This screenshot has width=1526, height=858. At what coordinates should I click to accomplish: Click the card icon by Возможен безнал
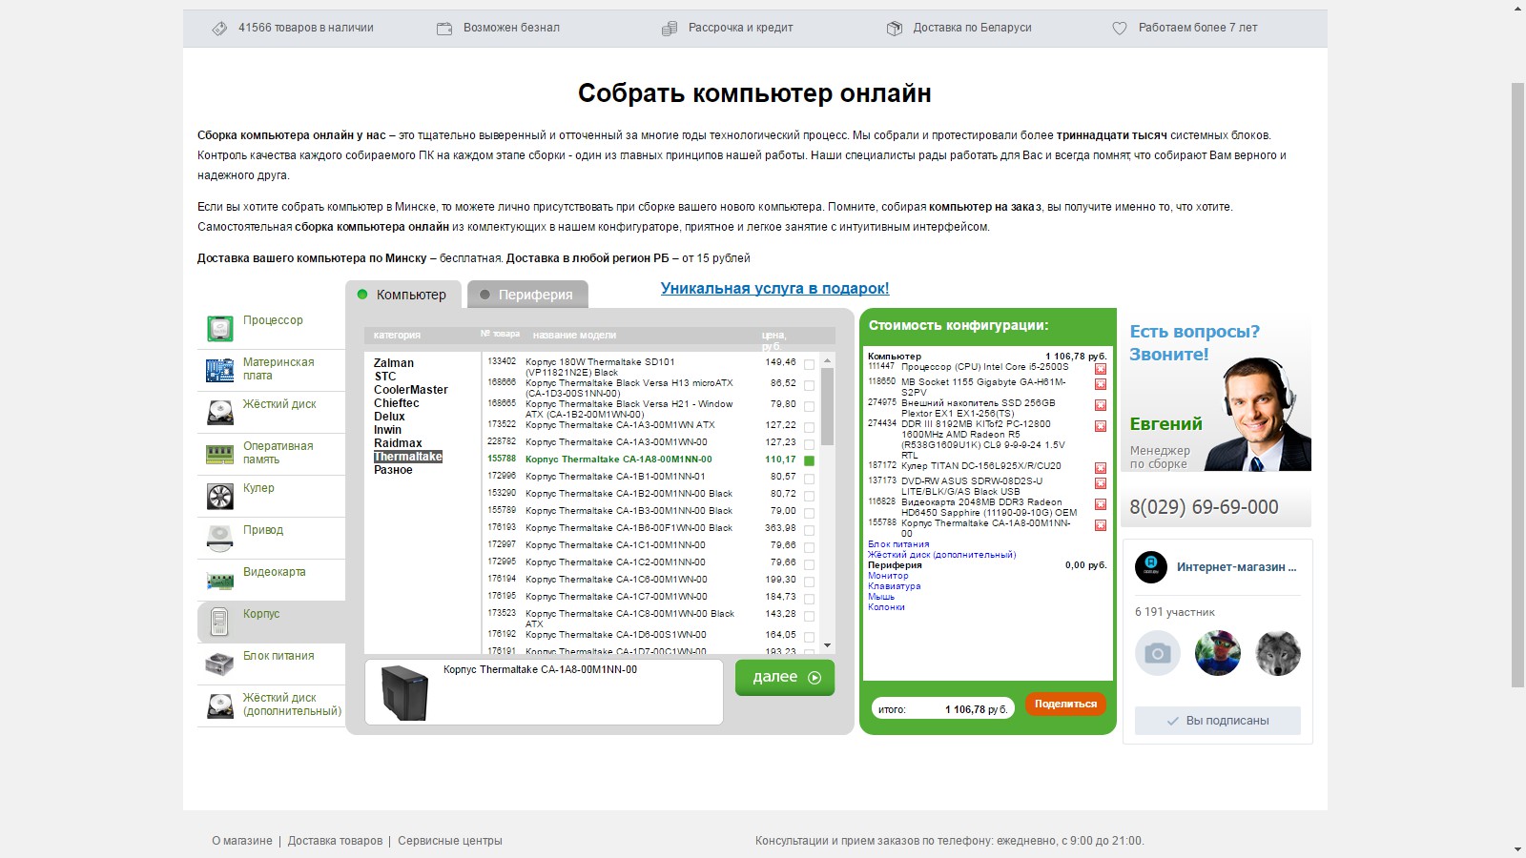pos(444,29)
